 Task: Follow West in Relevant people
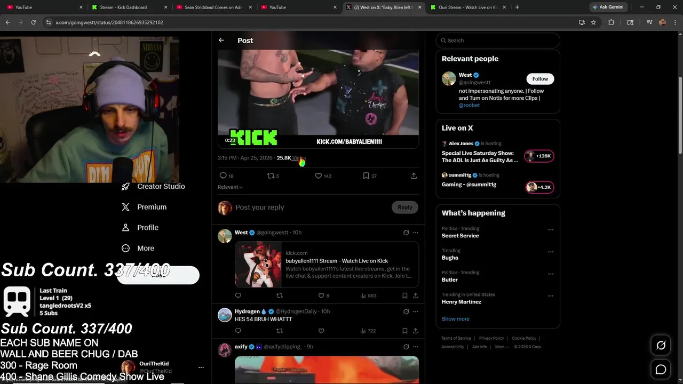point(540,79)
